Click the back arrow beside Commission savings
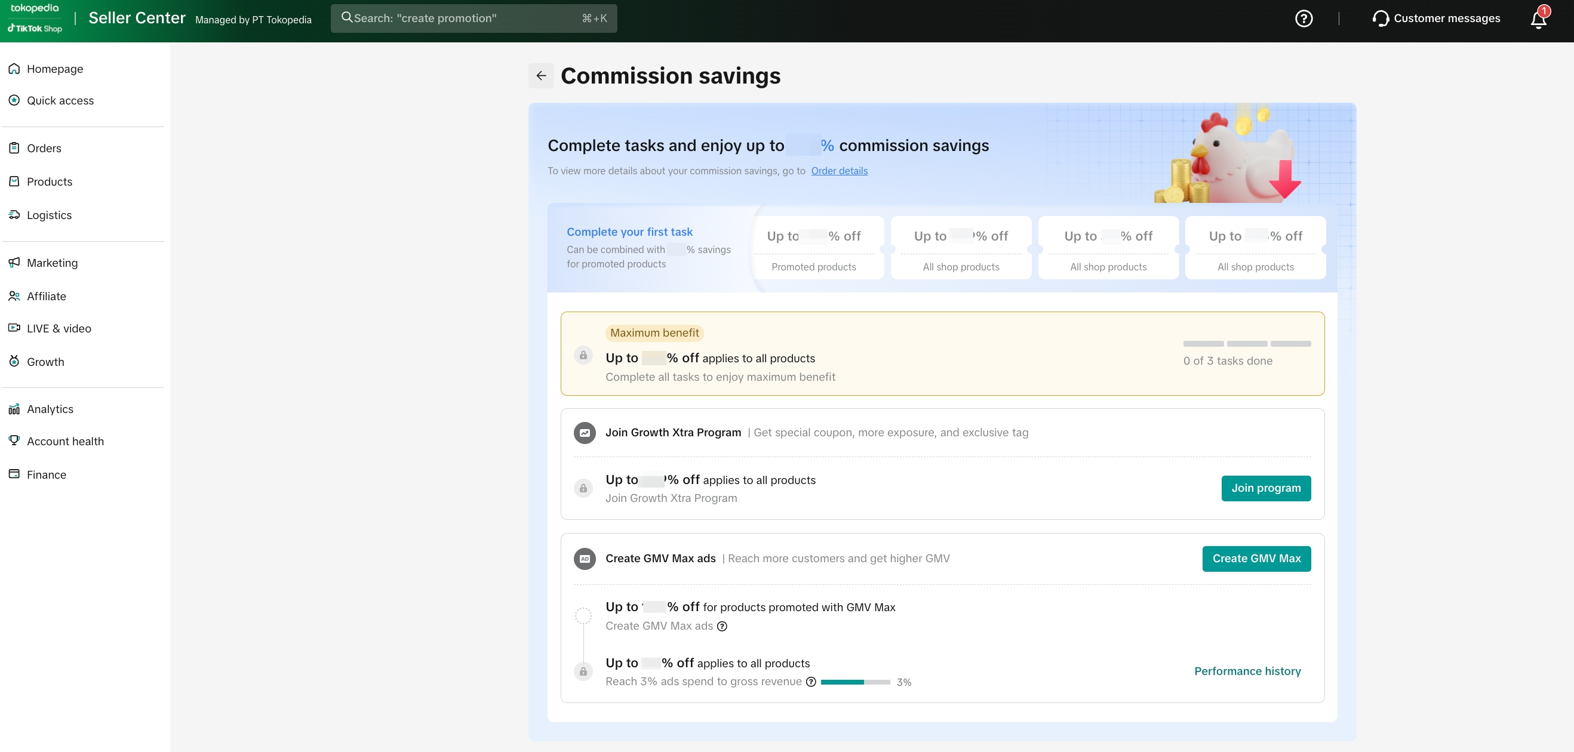 (x=541, y=76)
